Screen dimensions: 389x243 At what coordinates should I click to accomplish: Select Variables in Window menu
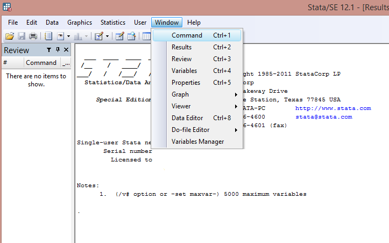[197, 71]
